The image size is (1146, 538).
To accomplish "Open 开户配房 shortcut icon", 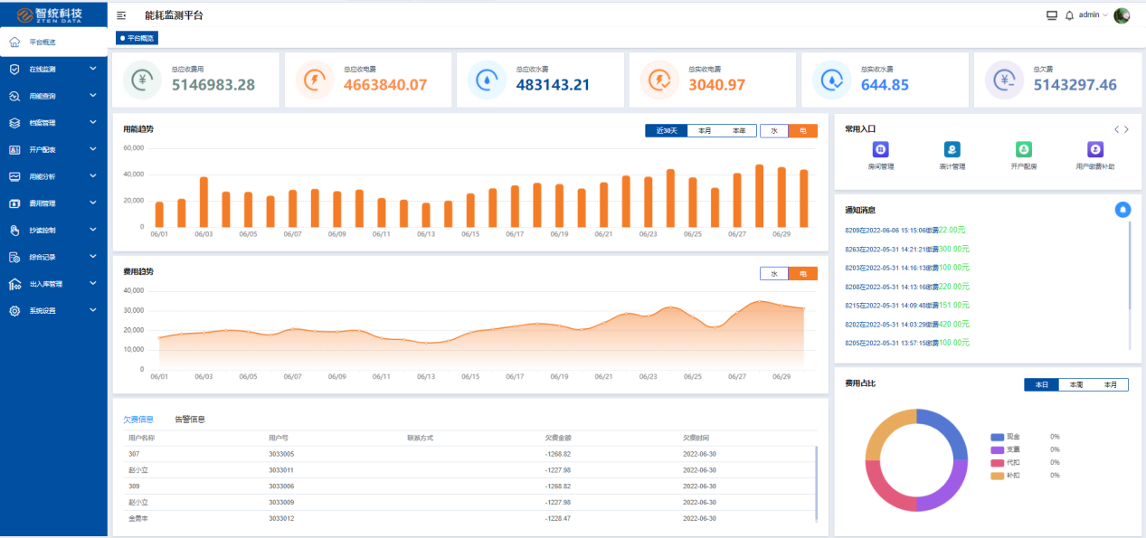I will (1023, 150).
